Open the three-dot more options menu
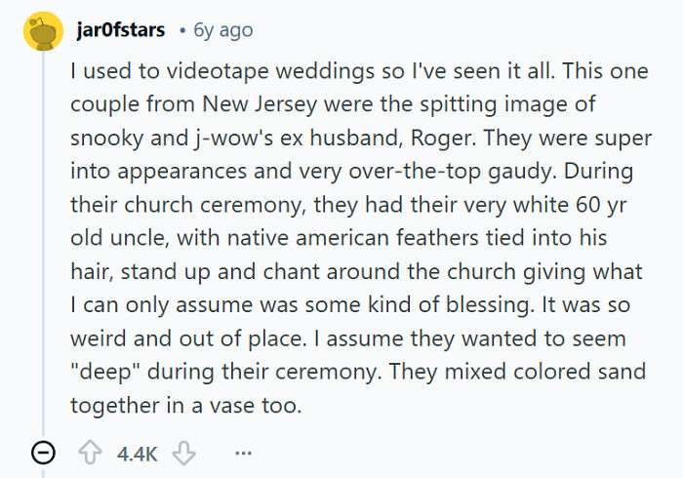The image size is (683, 478). (243, 453)
